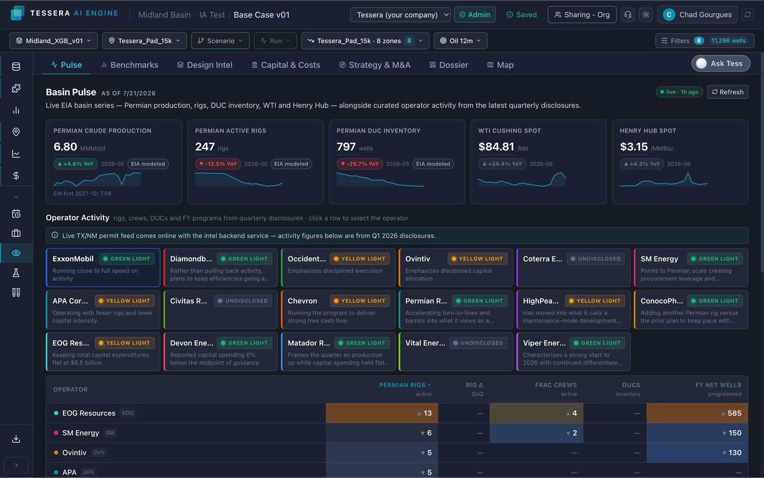Screen dimensions: 764x478
Task: Click the Rig Δ QoQ column header
Action: [474, 389]
